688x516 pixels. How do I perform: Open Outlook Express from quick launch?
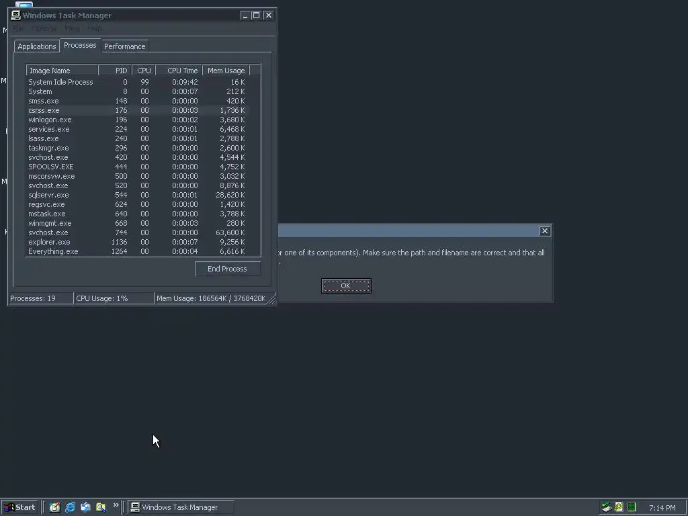[x=85, y=507]
